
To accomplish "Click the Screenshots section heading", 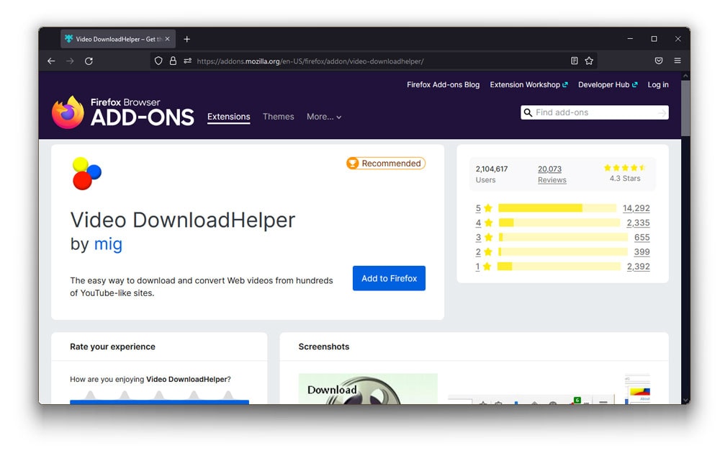I will (x=324, y=347).
